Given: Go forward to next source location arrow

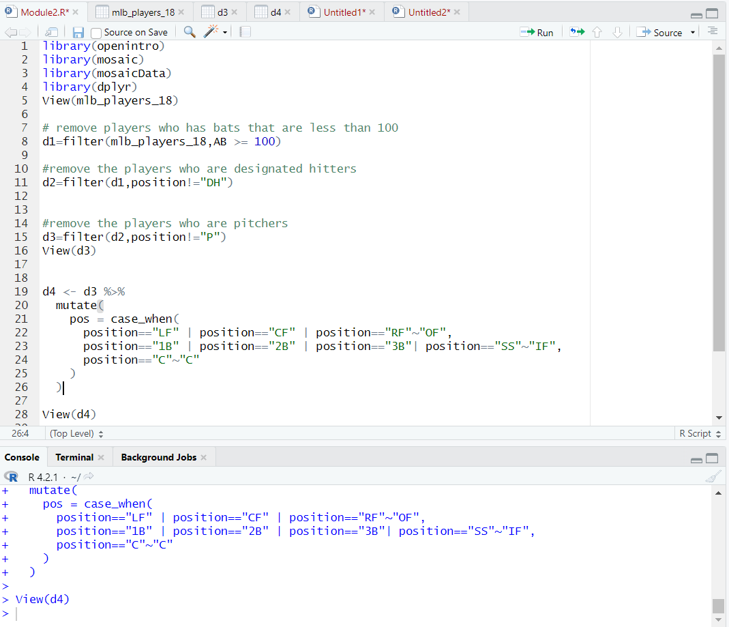Looking at the screenshot, I should tap(25, 32).
